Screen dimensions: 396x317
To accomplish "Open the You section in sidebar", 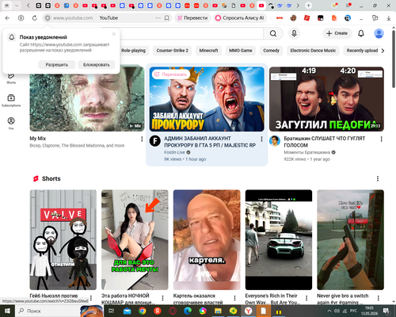I will 11,124.
